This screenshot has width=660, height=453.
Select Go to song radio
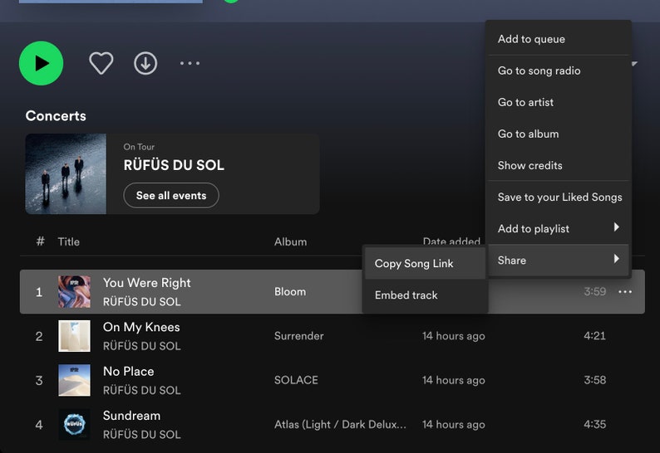coord(558,71)
